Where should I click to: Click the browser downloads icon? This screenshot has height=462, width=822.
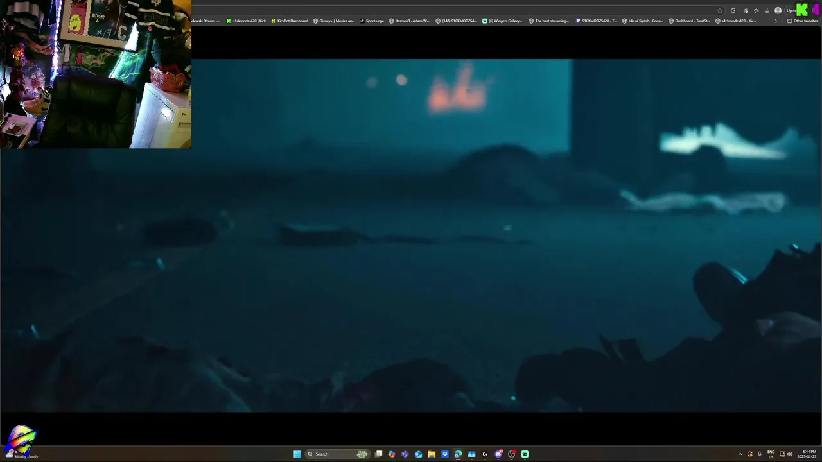[767, 11]
